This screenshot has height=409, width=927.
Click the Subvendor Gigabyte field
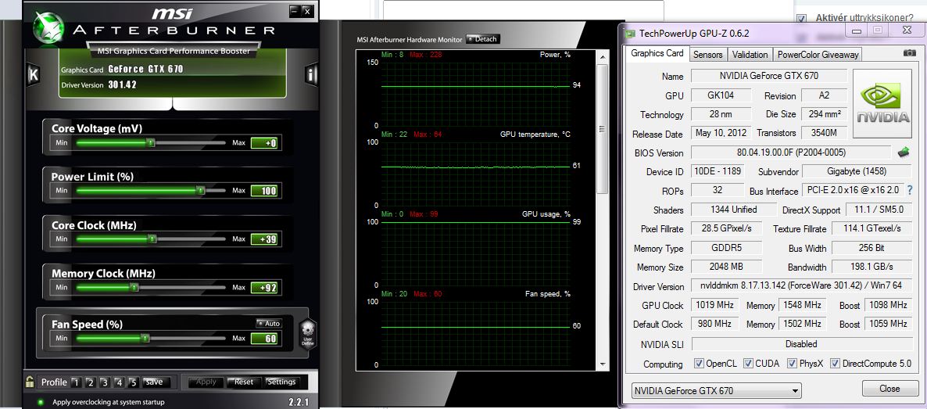click(x=857, y=171)
